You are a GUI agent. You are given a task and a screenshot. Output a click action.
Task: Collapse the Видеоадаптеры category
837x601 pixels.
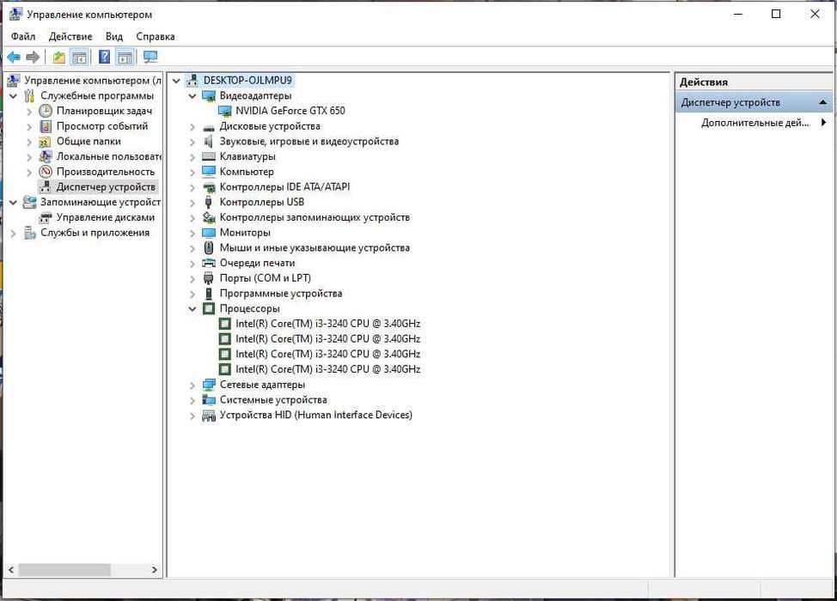point(192,96)
